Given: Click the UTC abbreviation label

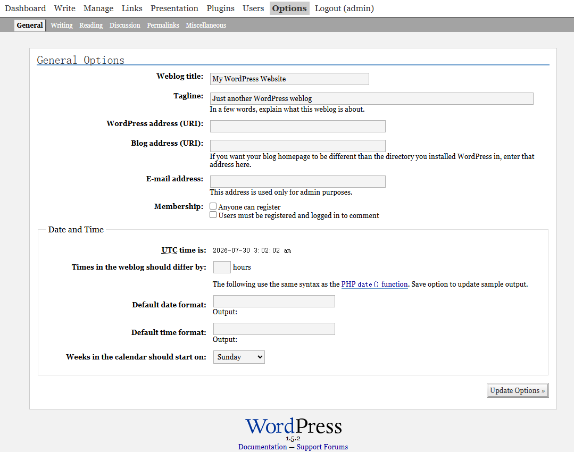Looking at the screenshot, I should pos(169,250).
